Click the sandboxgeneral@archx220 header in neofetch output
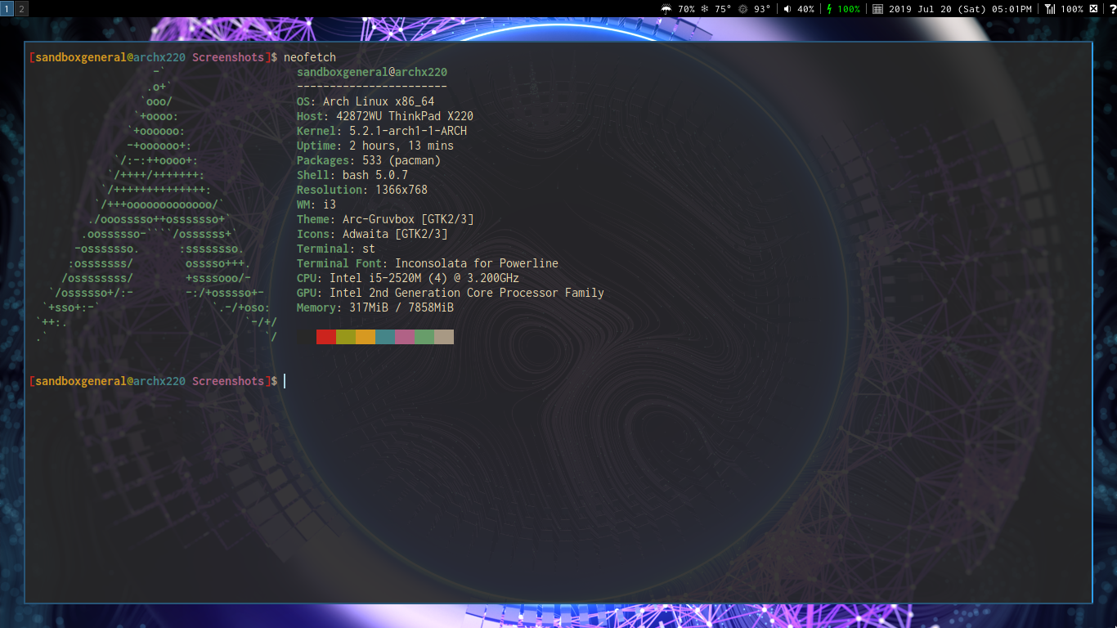The width and height of the screenshot is (1117, 628). (x=372, y=72)
